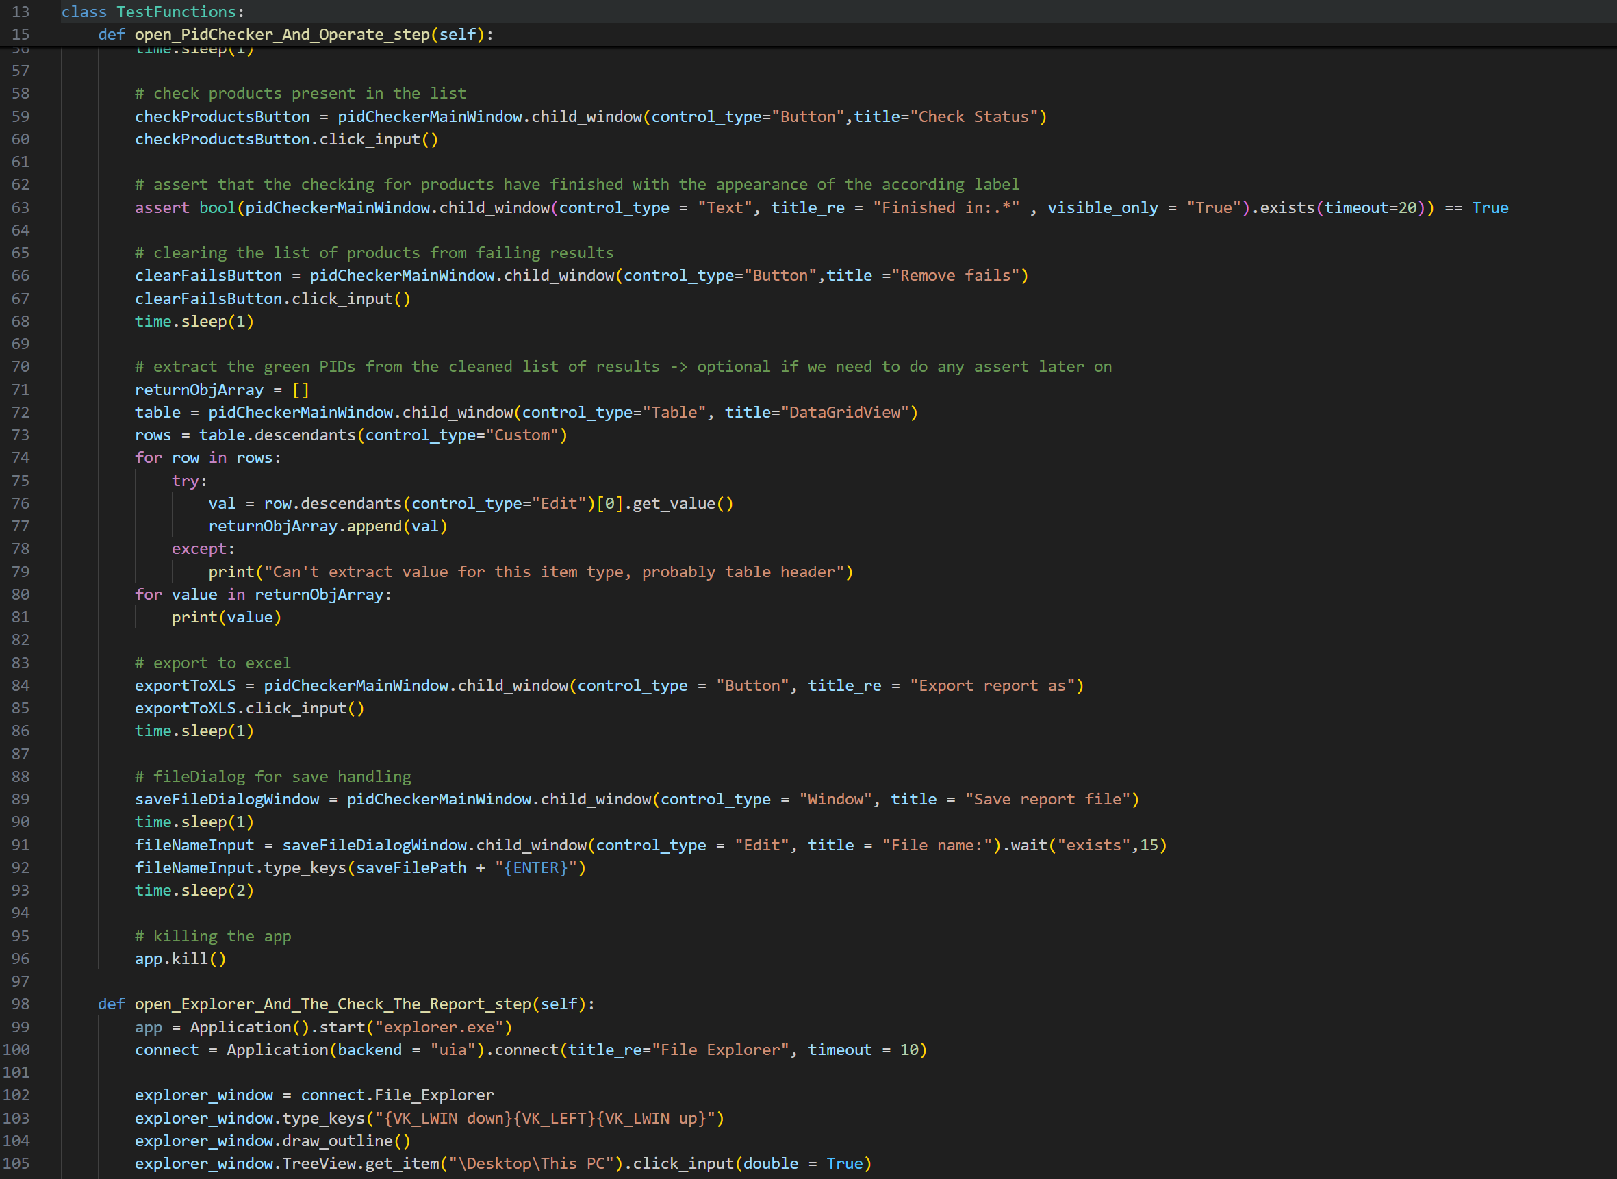The height and width of the screenshot is (1179, 1617).
Task: Click 'clearFailsButton.click_input()' on line 67
Action: [272, 299]
